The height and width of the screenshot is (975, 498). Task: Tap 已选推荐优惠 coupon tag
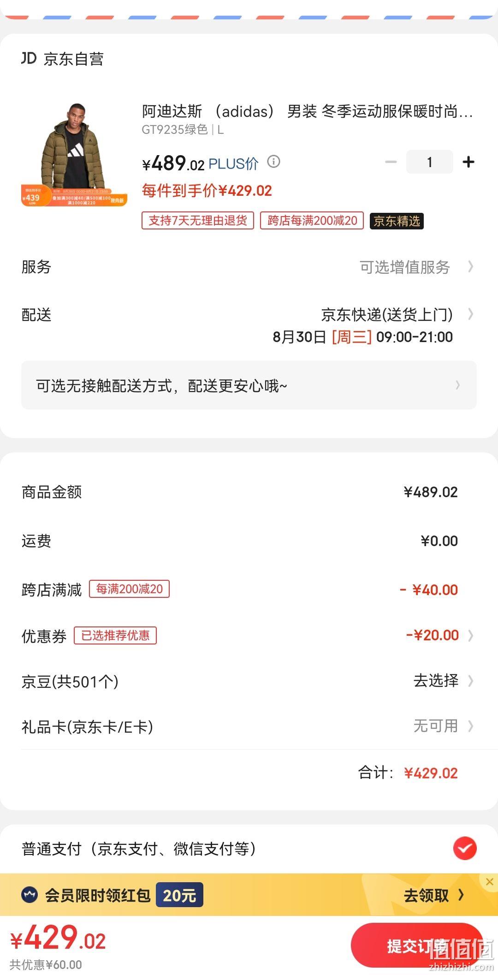[115, 635]
